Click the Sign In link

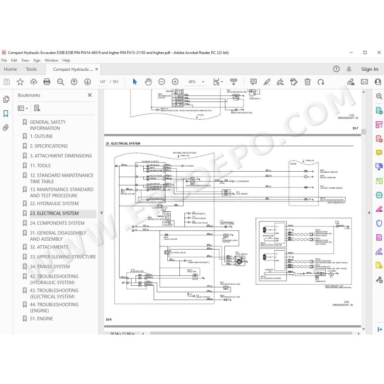pyautogui.click(x=370, y=69)
